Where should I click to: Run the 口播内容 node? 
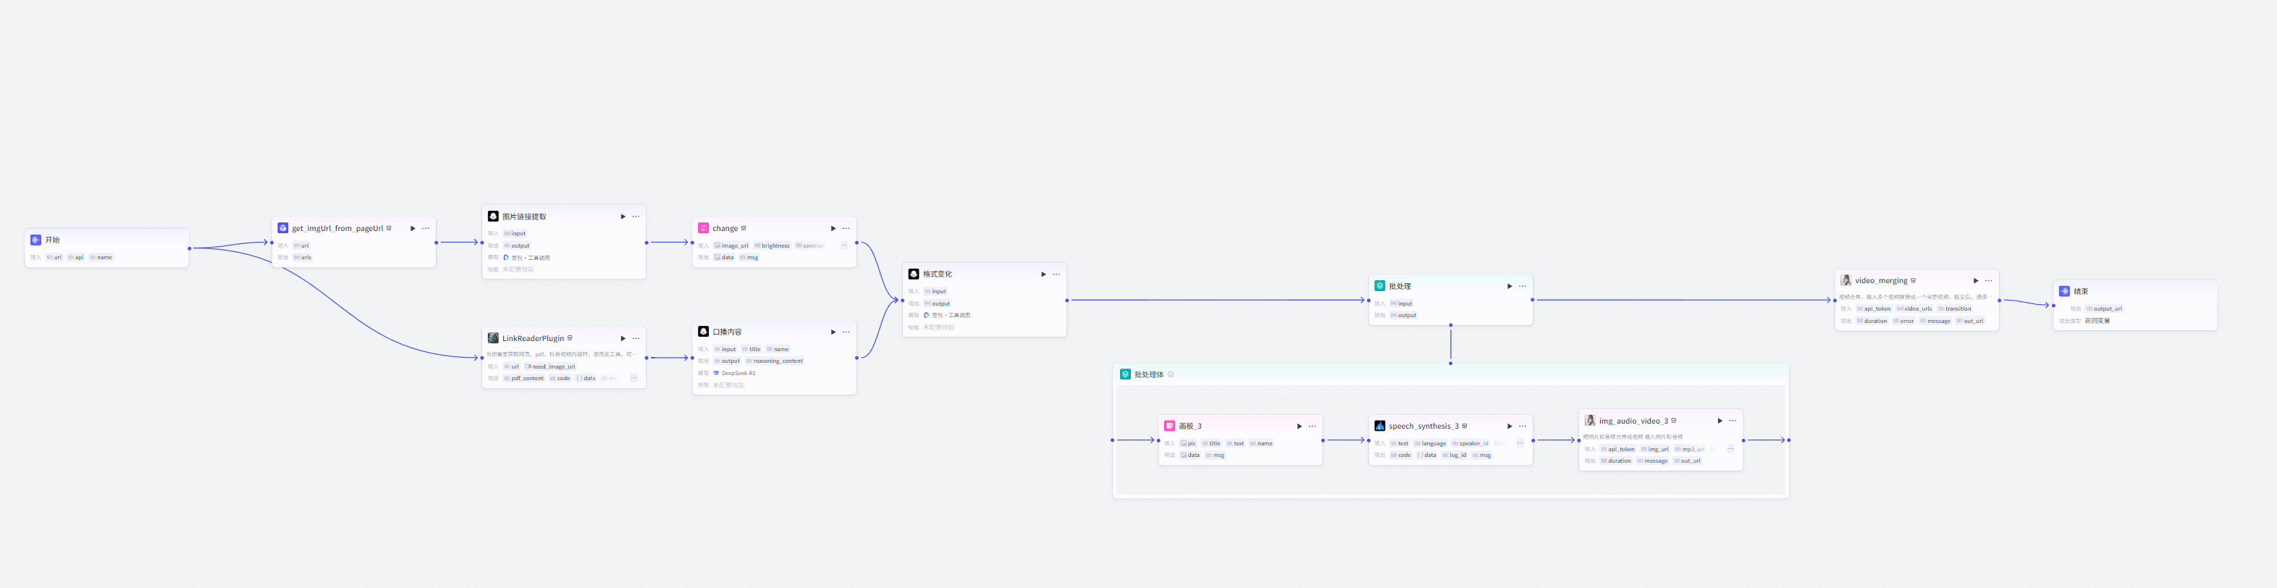(x=833, y=332)
